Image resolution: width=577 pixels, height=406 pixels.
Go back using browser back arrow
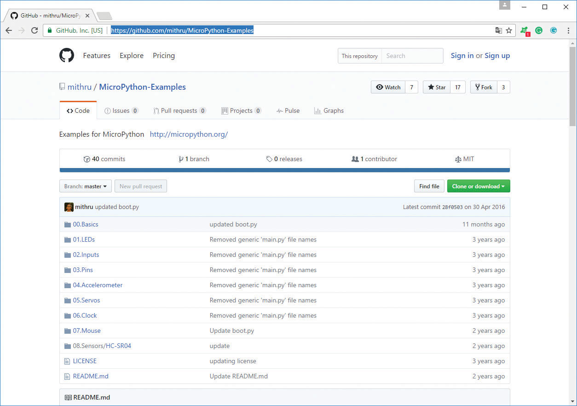click(9, 30)
